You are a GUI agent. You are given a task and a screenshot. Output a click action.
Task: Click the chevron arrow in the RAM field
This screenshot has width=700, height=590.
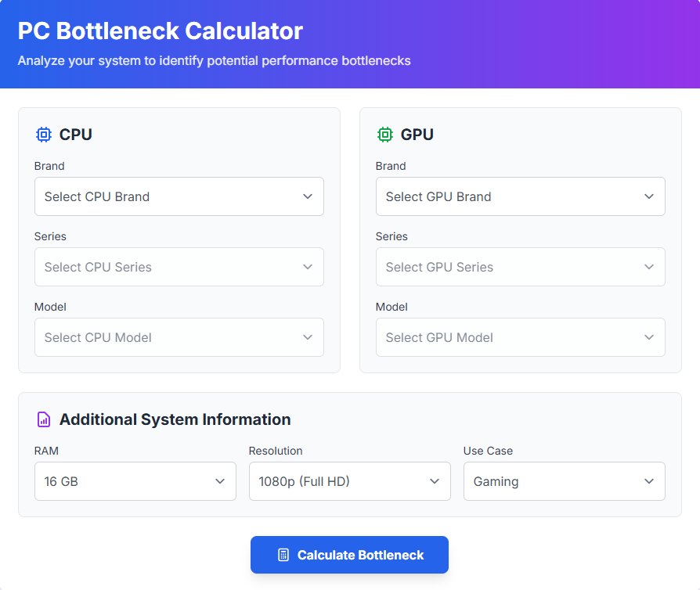click(x=220, y=481)
